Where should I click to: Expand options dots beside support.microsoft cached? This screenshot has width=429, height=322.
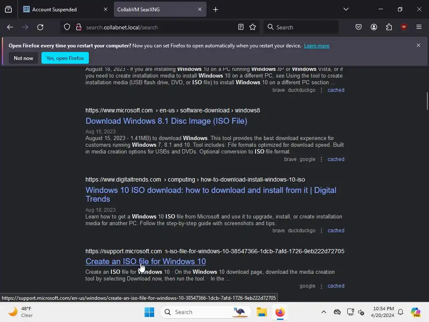321,286
